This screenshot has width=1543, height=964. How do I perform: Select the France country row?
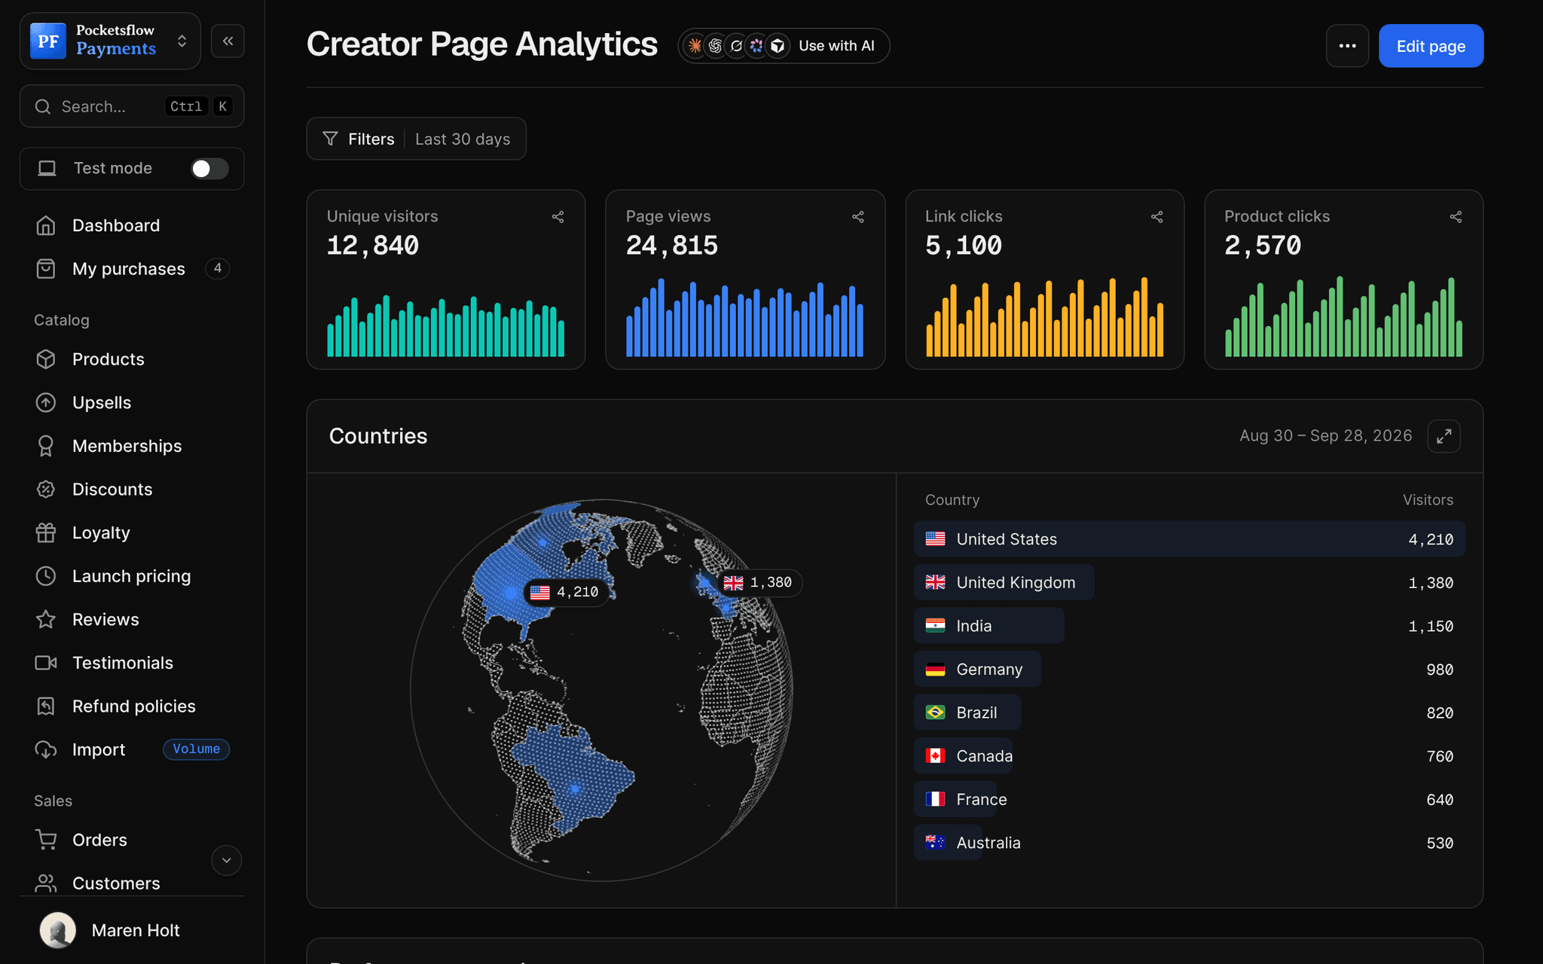pos(1190,799)
